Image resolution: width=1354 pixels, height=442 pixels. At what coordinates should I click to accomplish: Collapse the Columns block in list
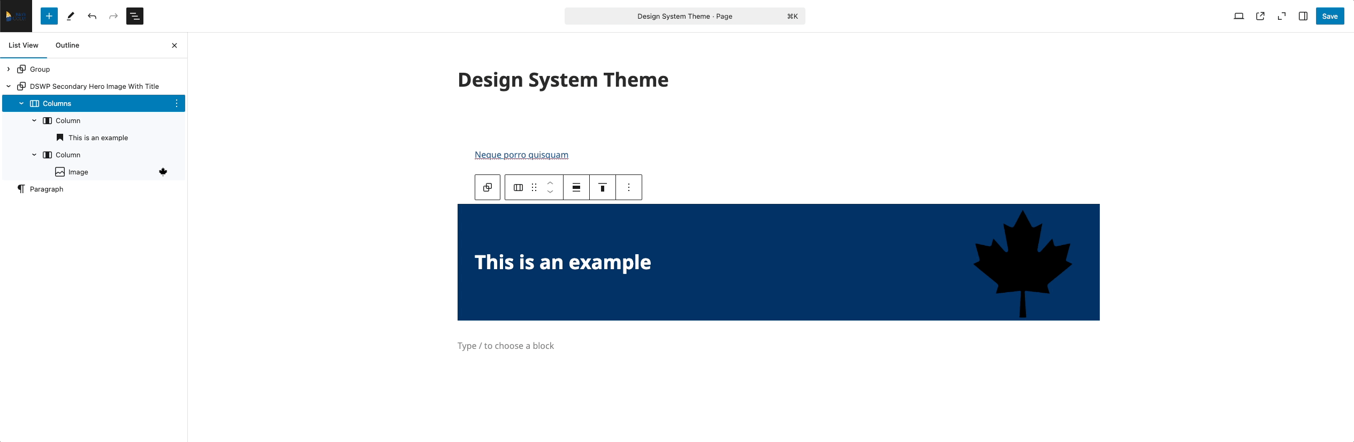point(21,103)
